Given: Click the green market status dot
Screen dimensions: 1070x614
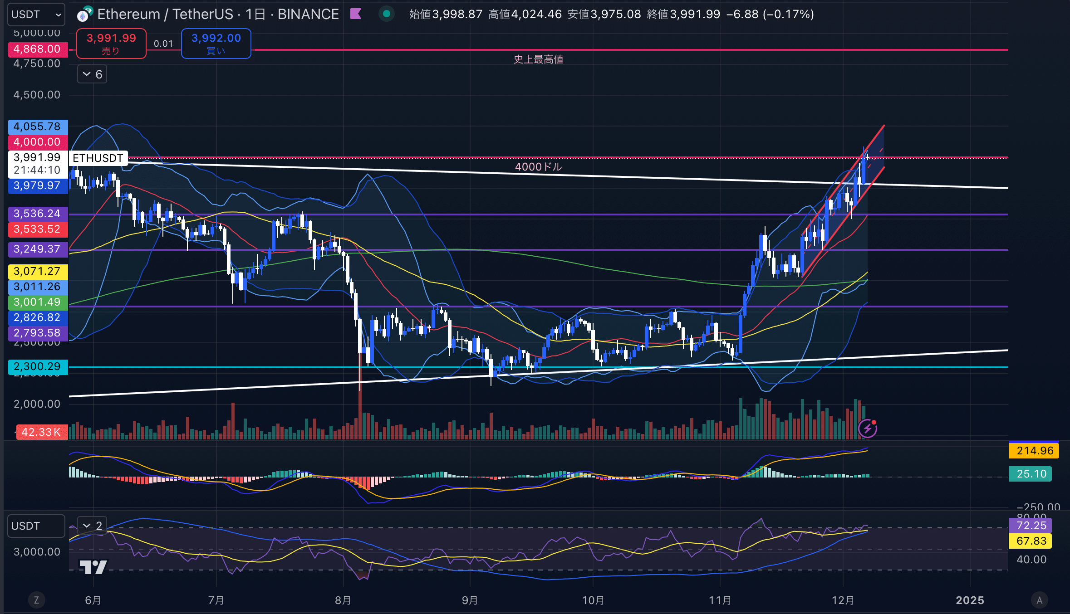Looking at the screenshot, I should tap(387, 14).
